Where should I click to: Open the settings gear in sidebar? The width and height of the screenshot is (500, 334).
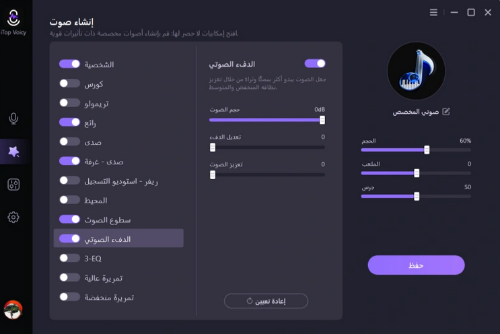point(13,218)
